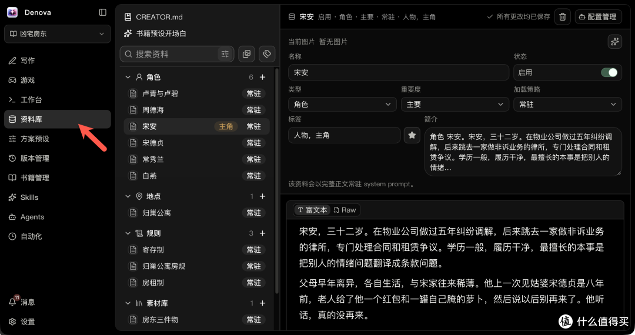
Task: Click the 主角 badge on 宋安 row
Action: (226, 126)
